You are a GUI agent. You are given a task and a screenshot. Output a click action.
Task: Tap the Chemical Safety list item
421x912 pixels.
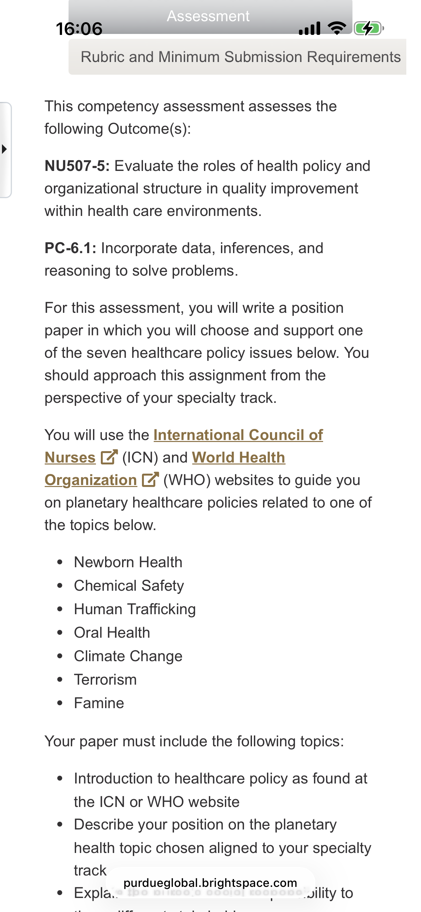click(x=129, y=585)
